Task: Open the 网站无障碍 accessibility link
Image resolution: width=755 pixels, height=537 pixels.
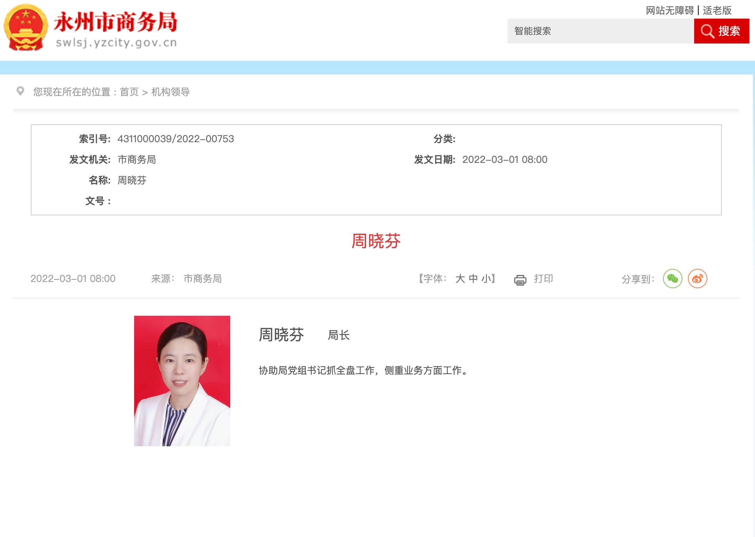Action: pos(670,11)
